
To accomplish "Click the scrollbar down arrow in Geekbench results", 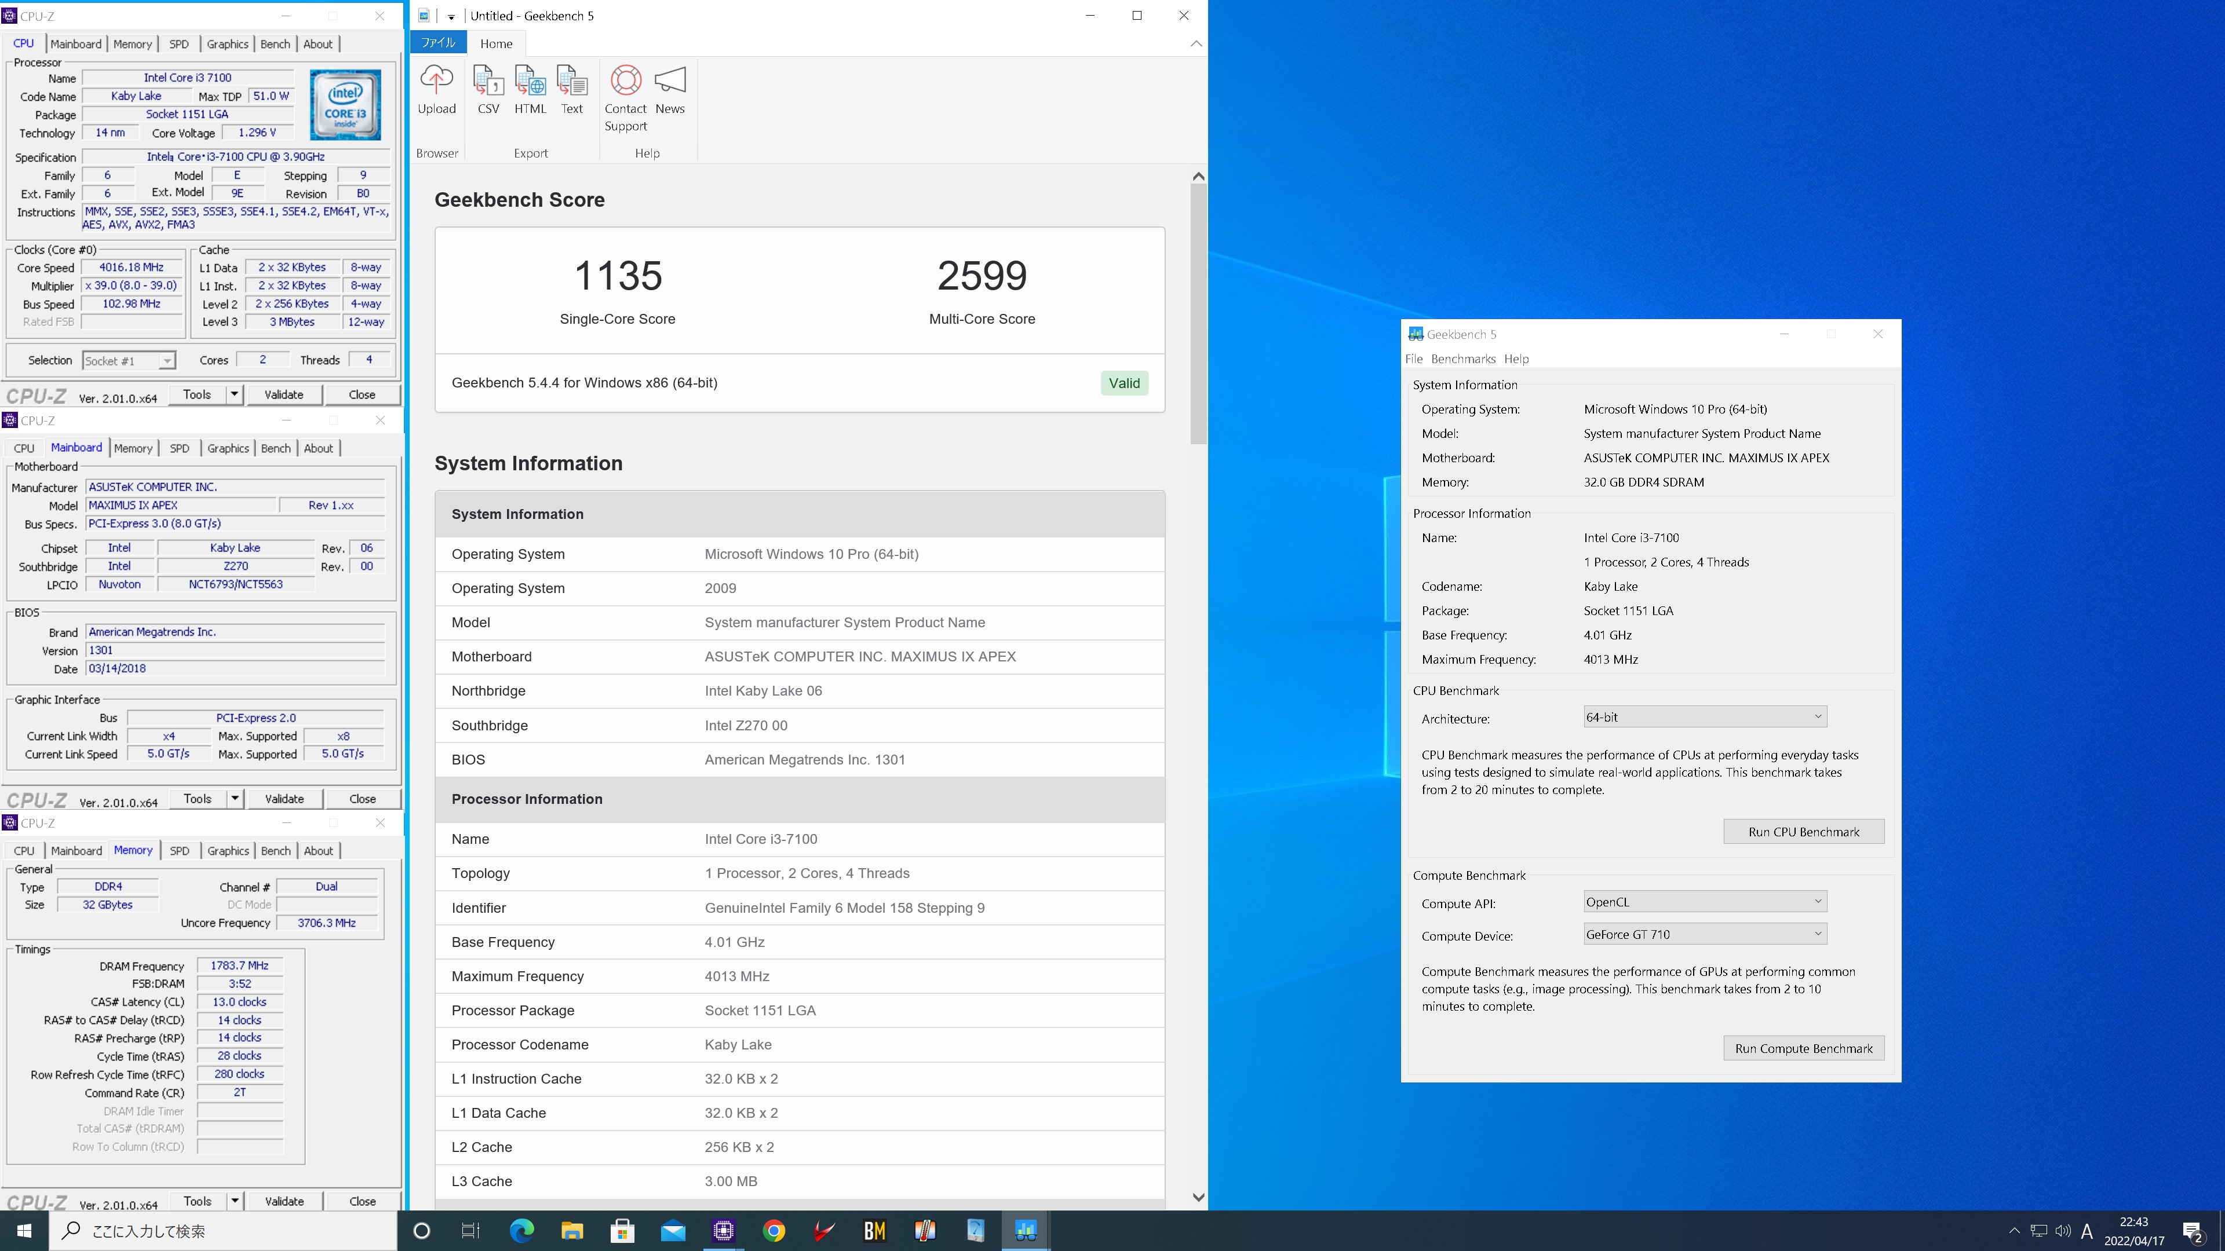I will point(1198,1197).
